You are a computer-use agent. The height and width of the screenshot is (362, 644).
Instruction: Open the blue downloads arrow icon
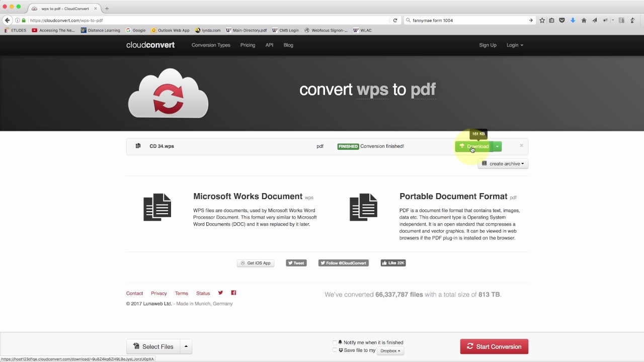pyautogui.click(x=573, y=20)
